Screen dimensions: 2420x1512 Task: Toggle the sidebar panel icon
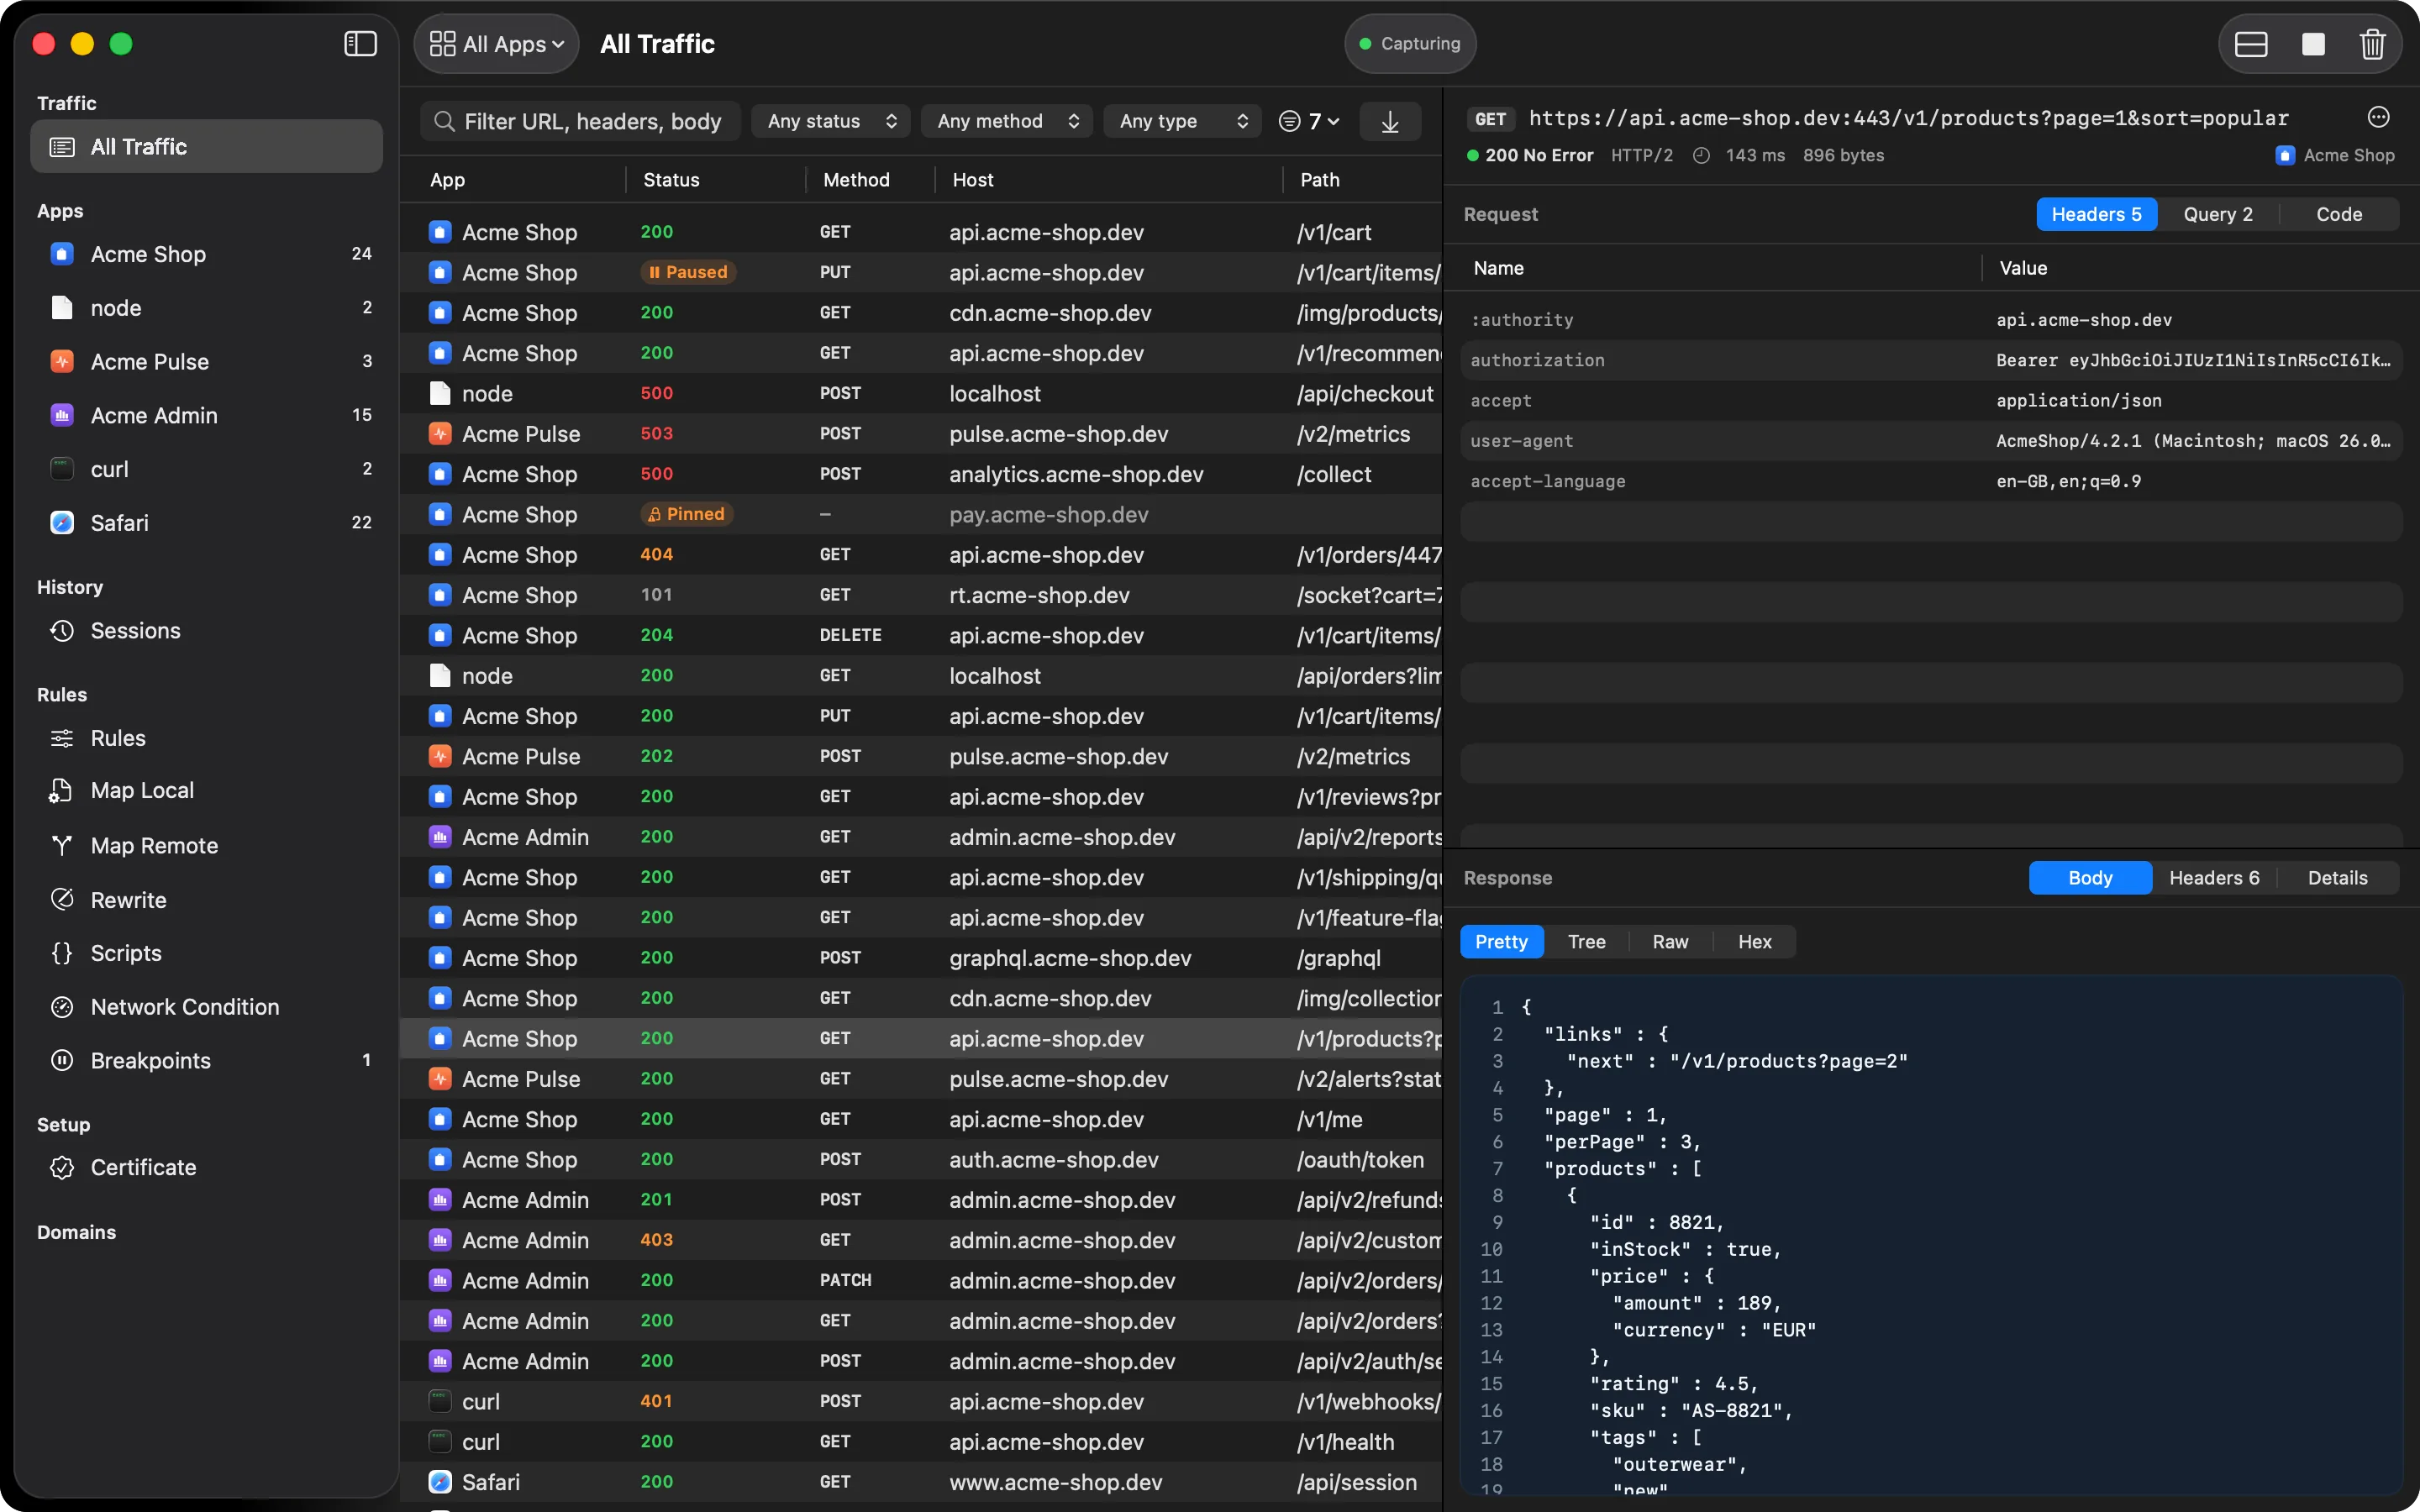[360, 44]
